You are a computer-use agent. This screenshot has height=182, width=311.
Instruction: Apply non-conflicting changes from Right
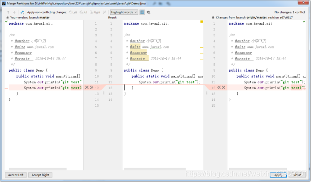click(x=95, y=12)
